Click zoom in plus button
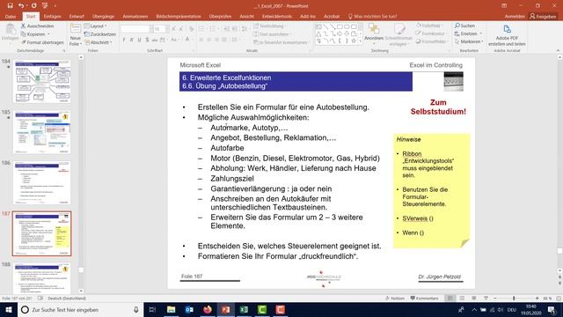Image resolution: width=563 pixels, height=317 pixels. 537,299
